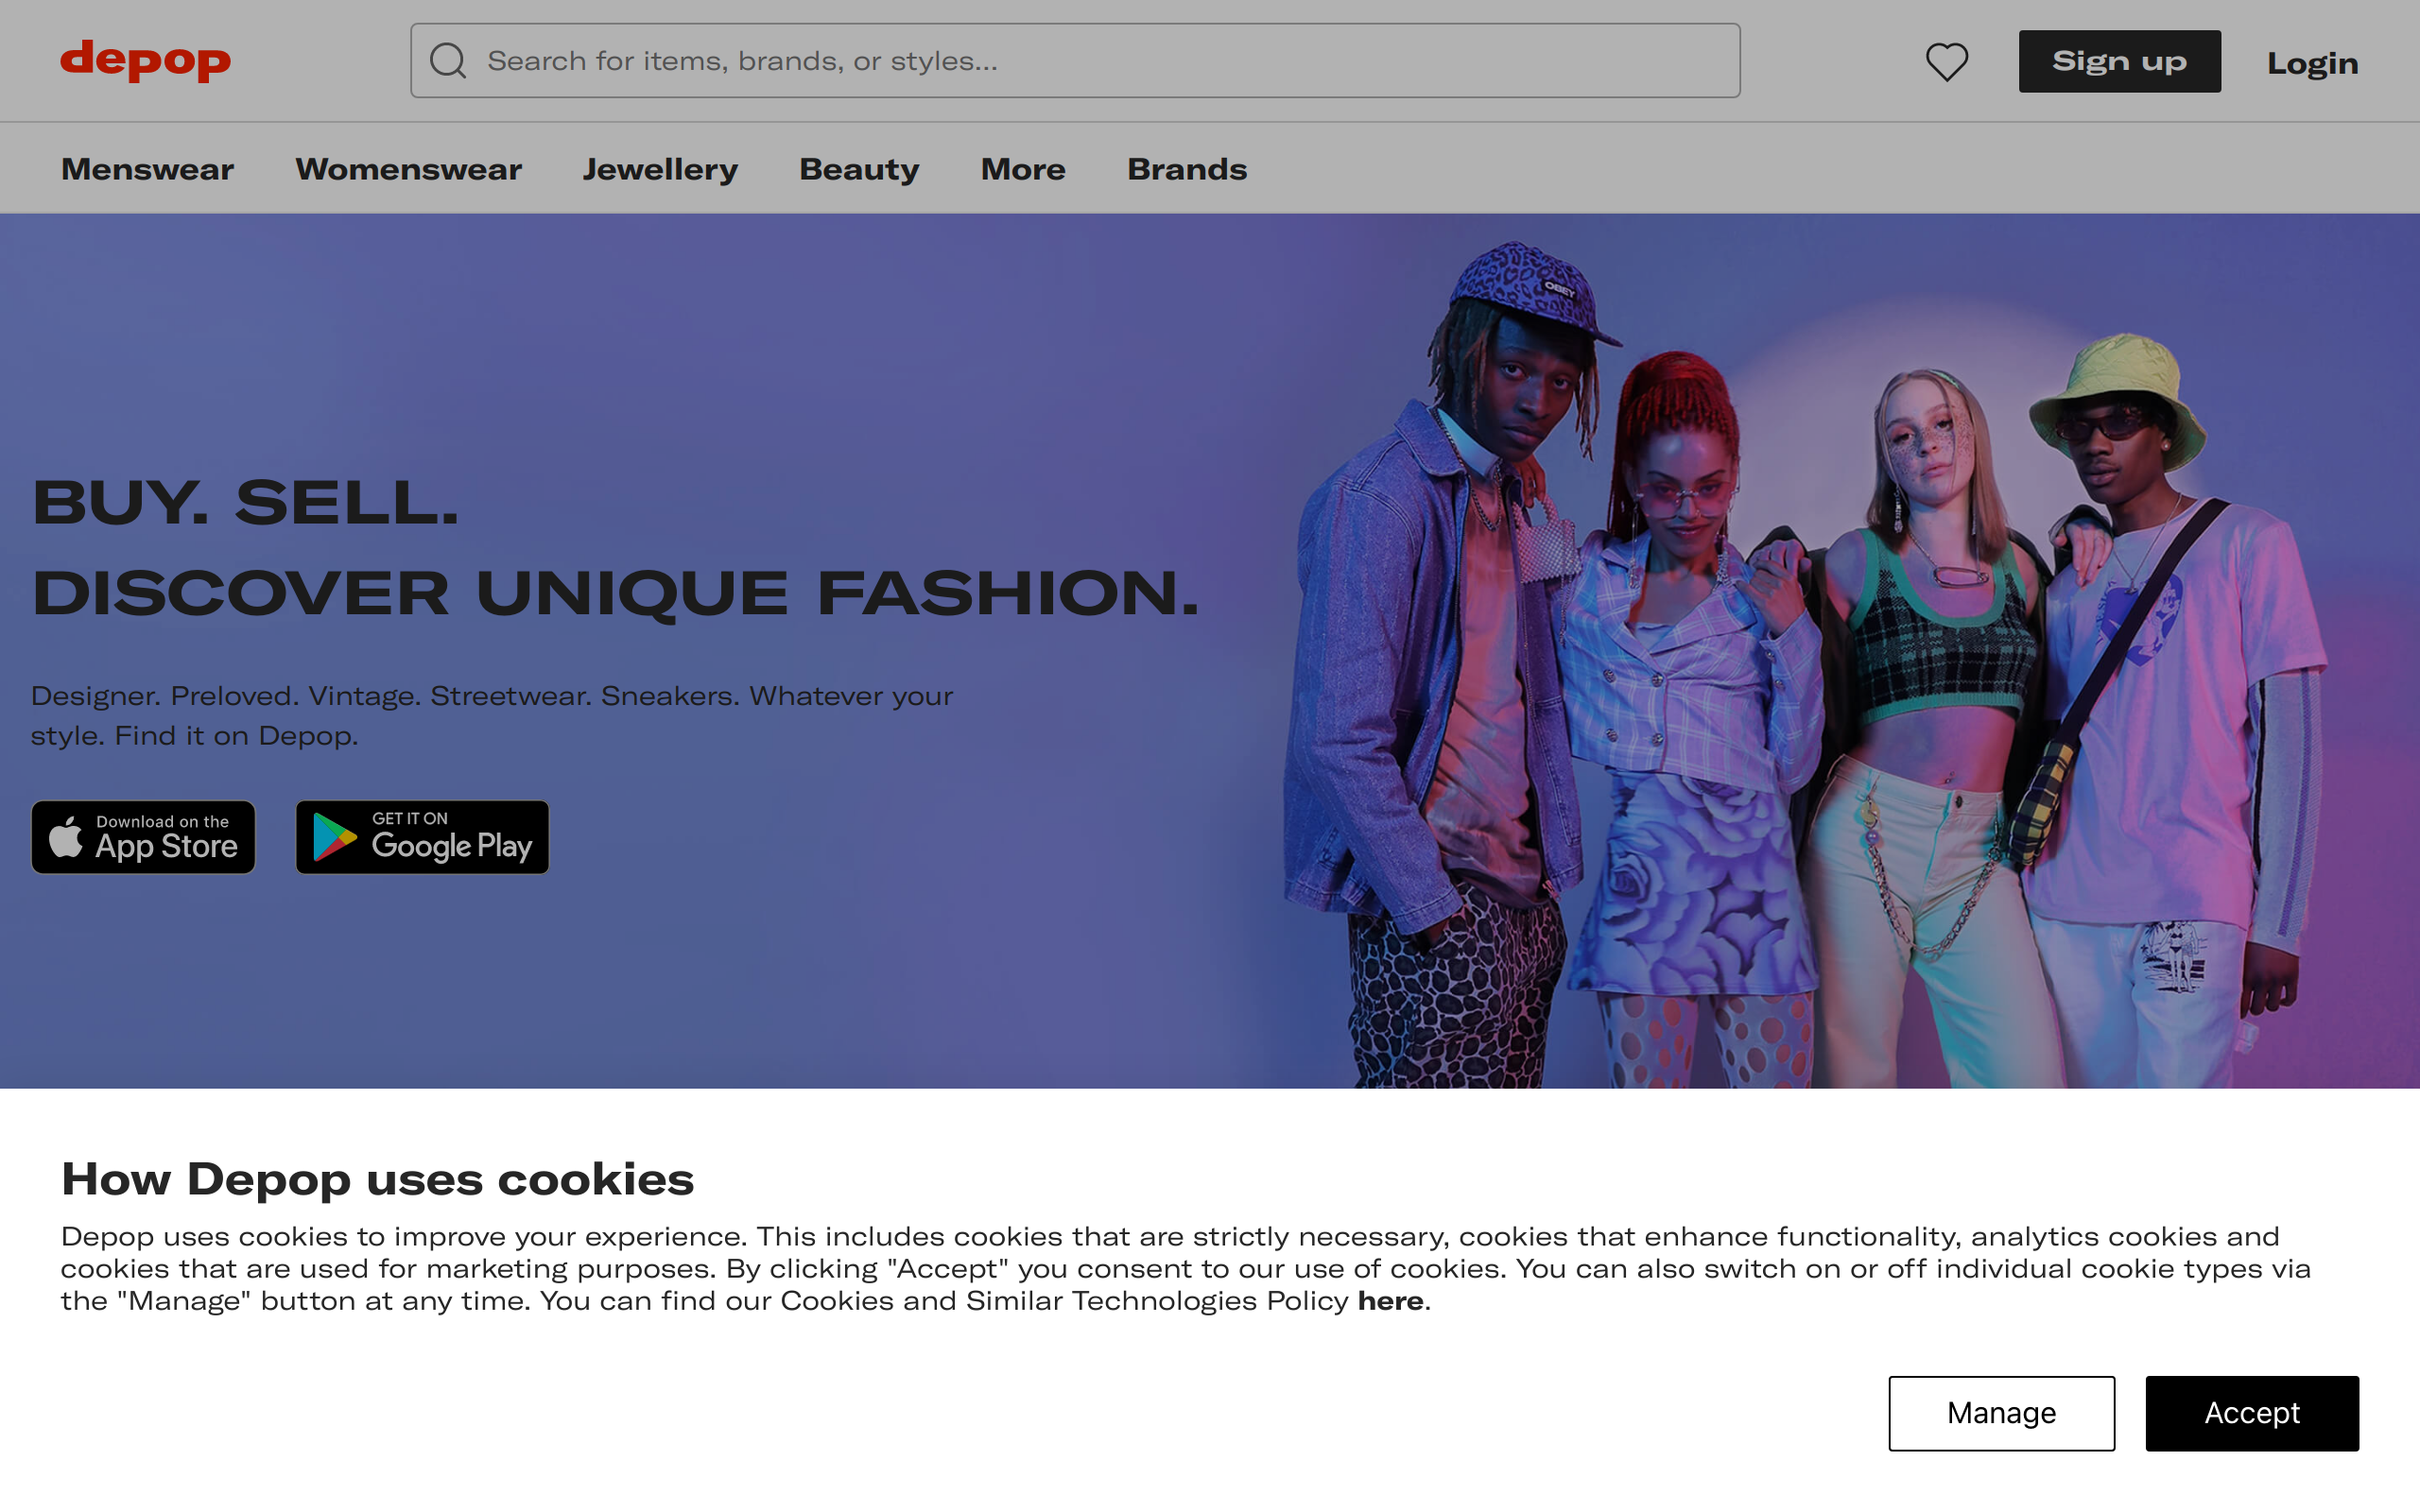Focus the search items input field
Image resolution: width=2420 pixels, height=1512 pixels.
(x=1075, y=61)
